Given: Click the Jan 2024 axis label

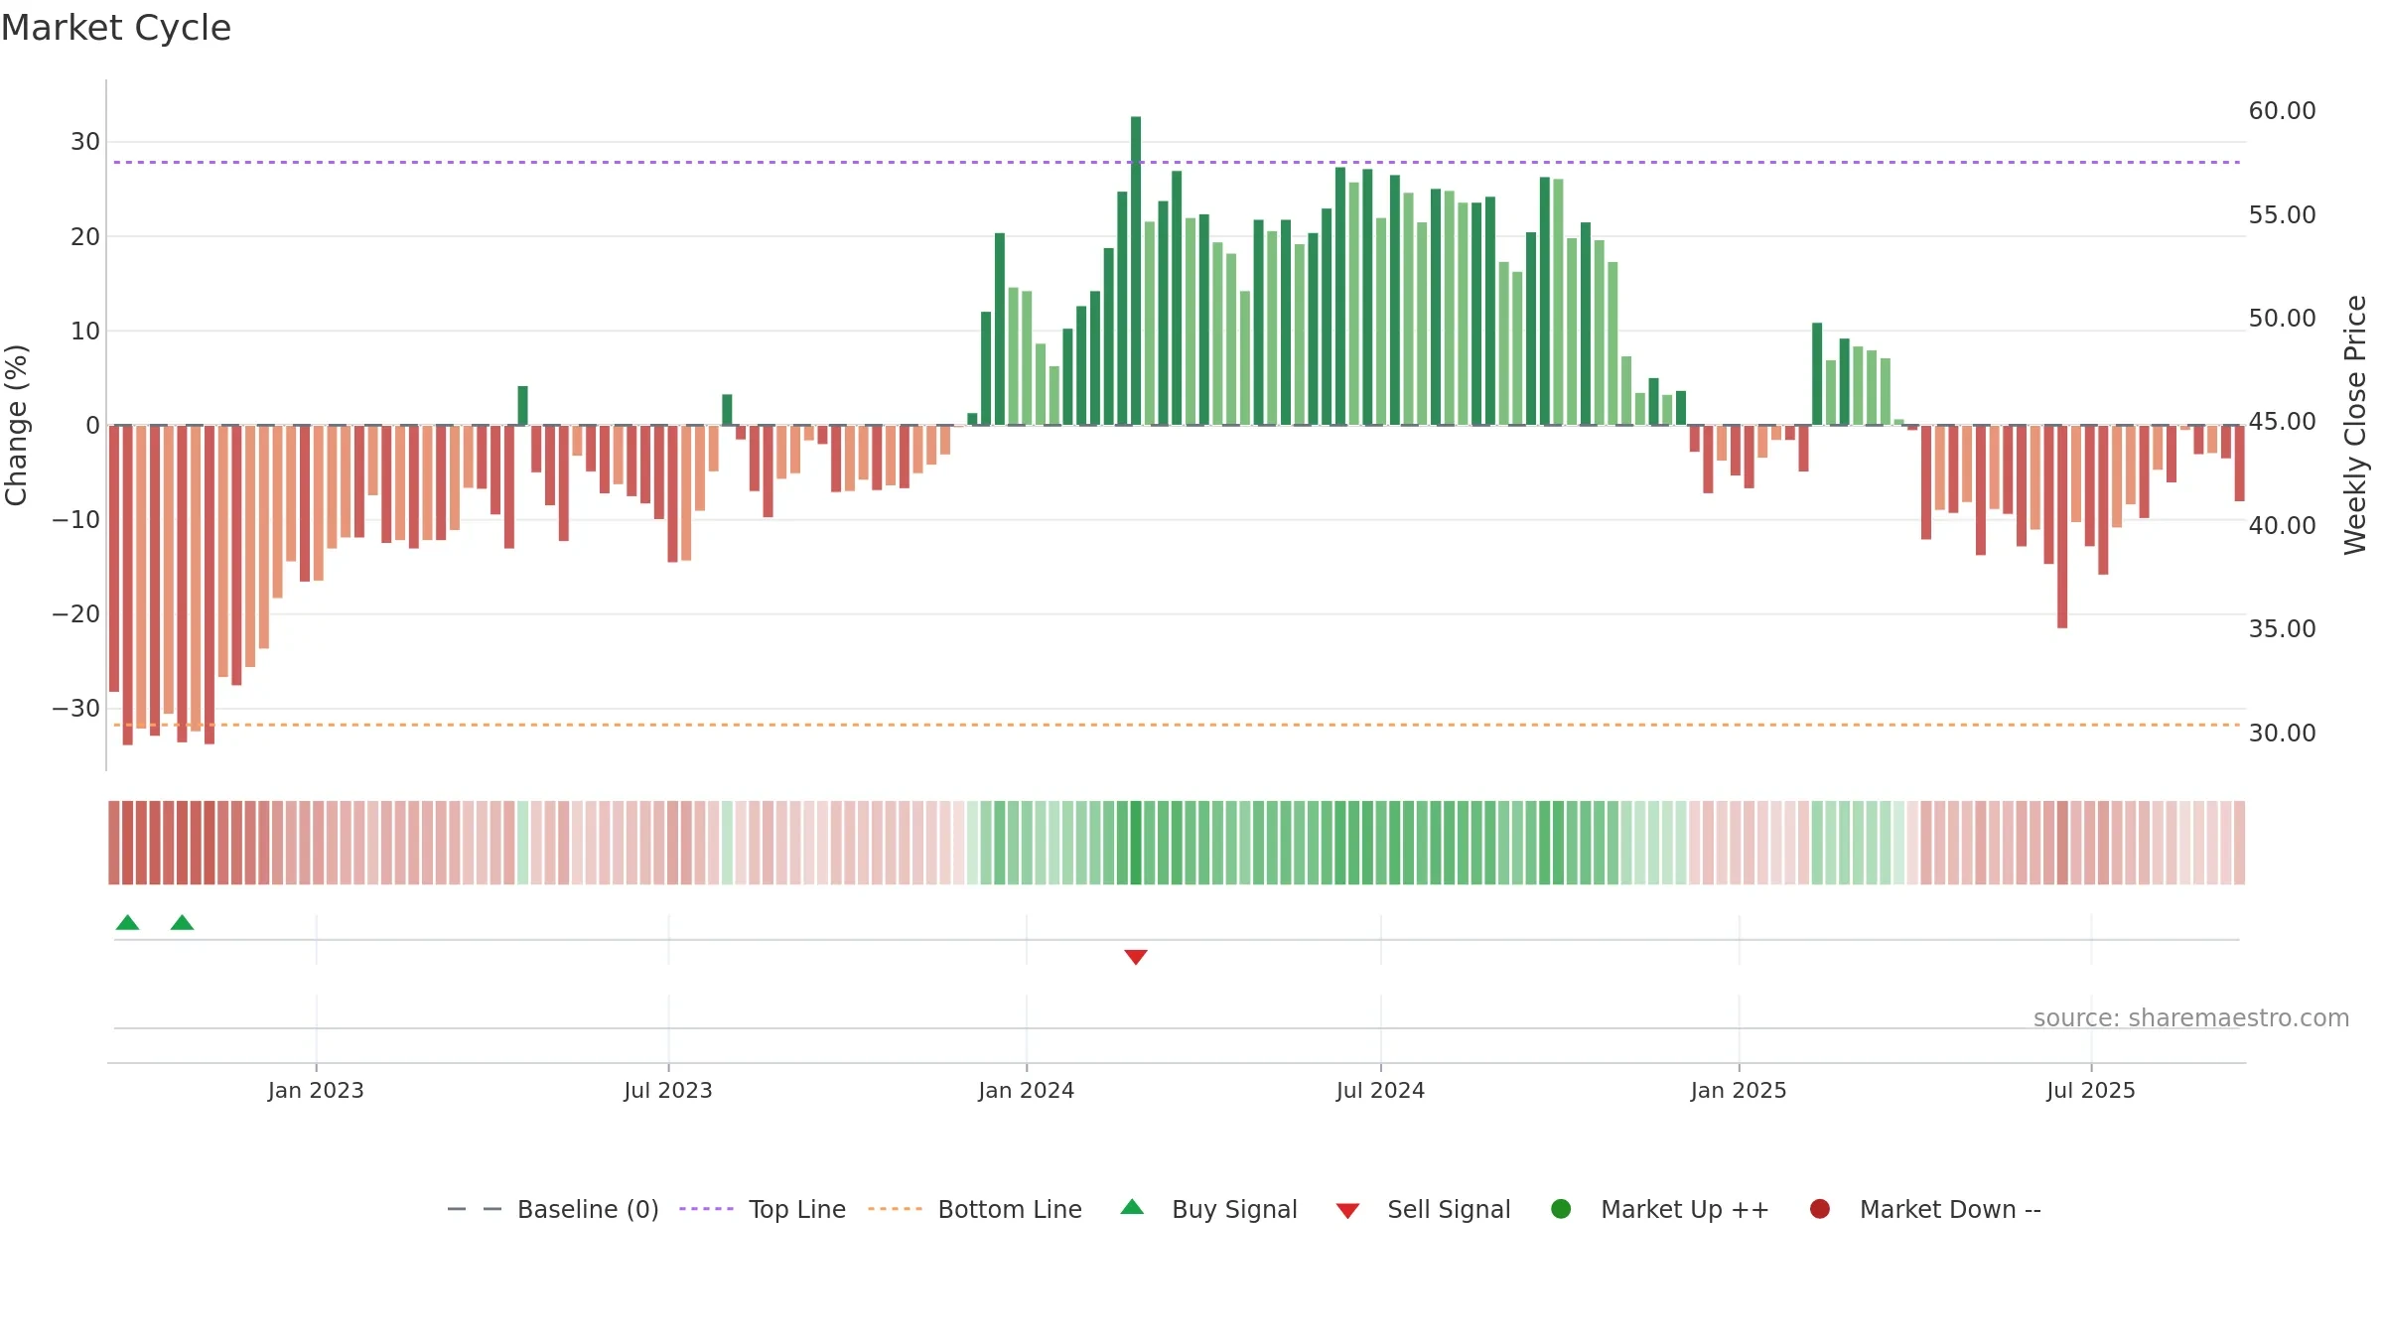Looking at the screenshot, I should (x=1026, y=1090).
